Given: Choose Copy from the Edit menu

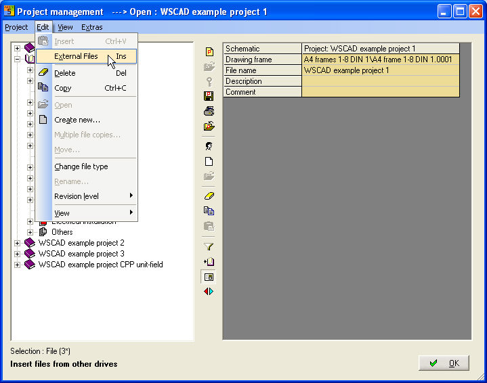Looking at the screenshot, I should coord(86,88).
